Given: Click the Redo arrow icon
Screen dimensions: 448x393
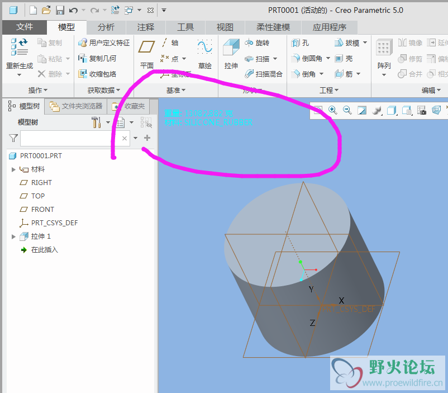Looking at the screenshot, I should coord(94,11).
